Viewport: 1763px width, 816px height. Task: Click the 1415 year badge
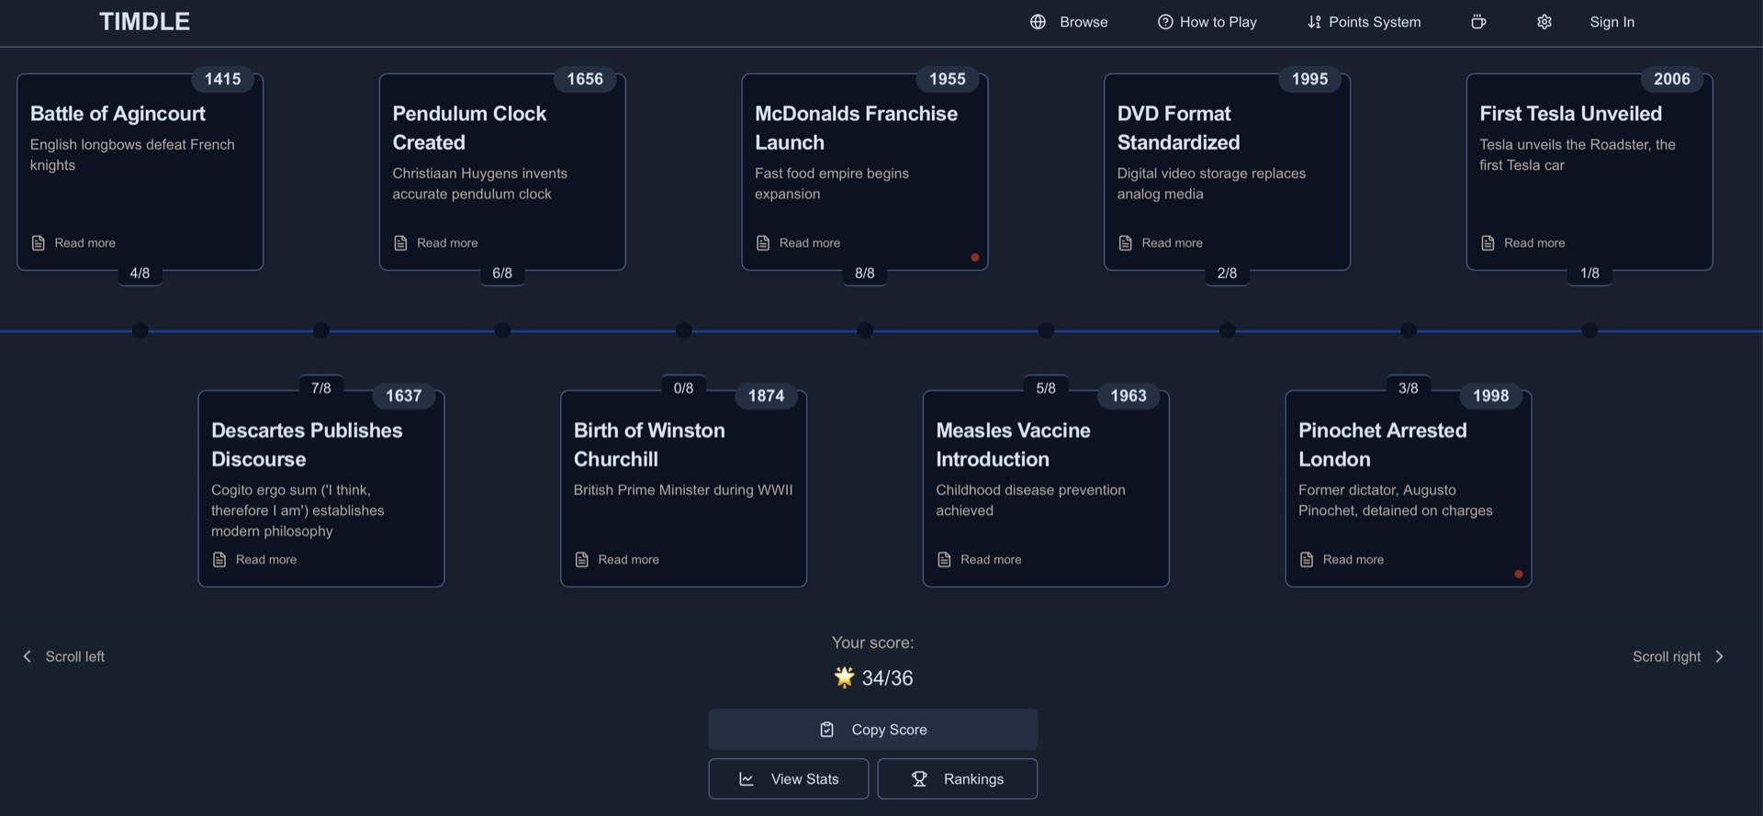tap(222, 79)
